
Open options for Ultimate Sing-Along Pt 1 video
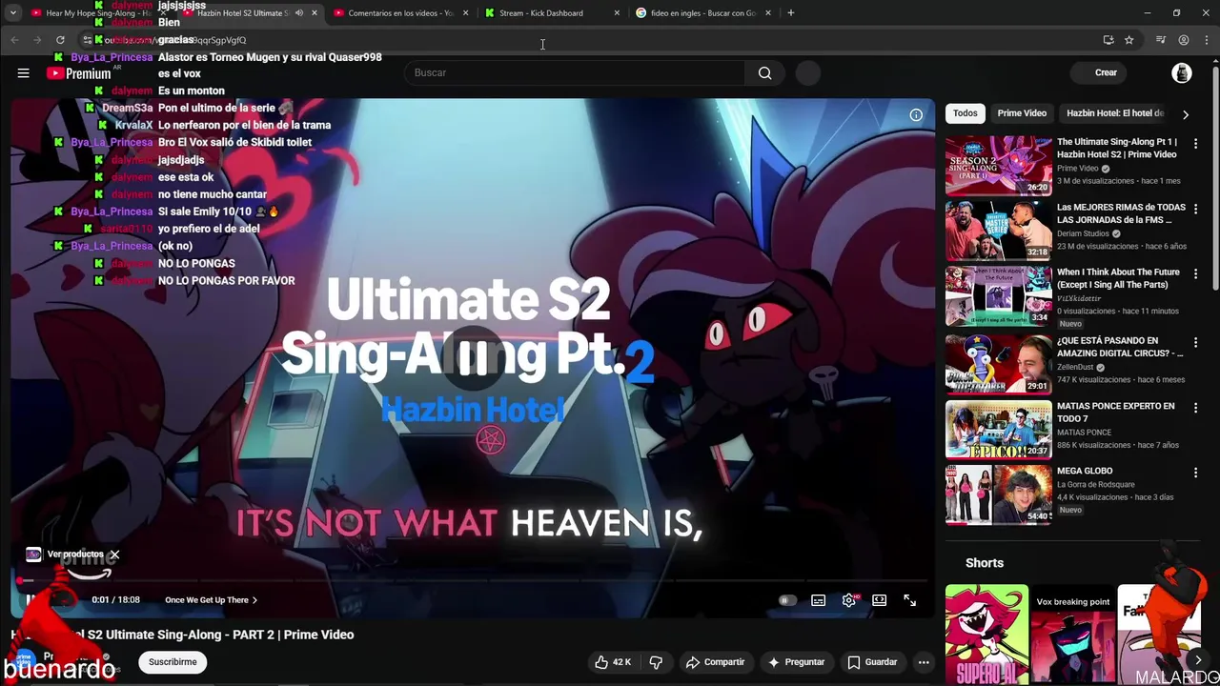[1195, 143]
